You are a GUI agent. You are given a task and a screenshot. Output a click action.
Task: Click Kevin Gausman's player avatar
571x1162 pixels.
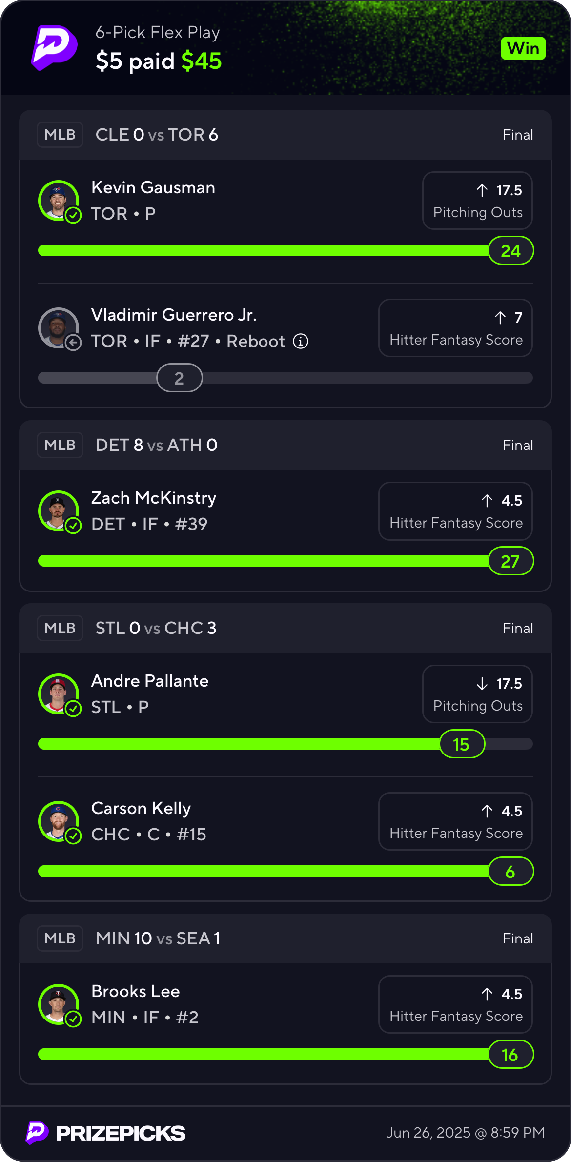59,201
